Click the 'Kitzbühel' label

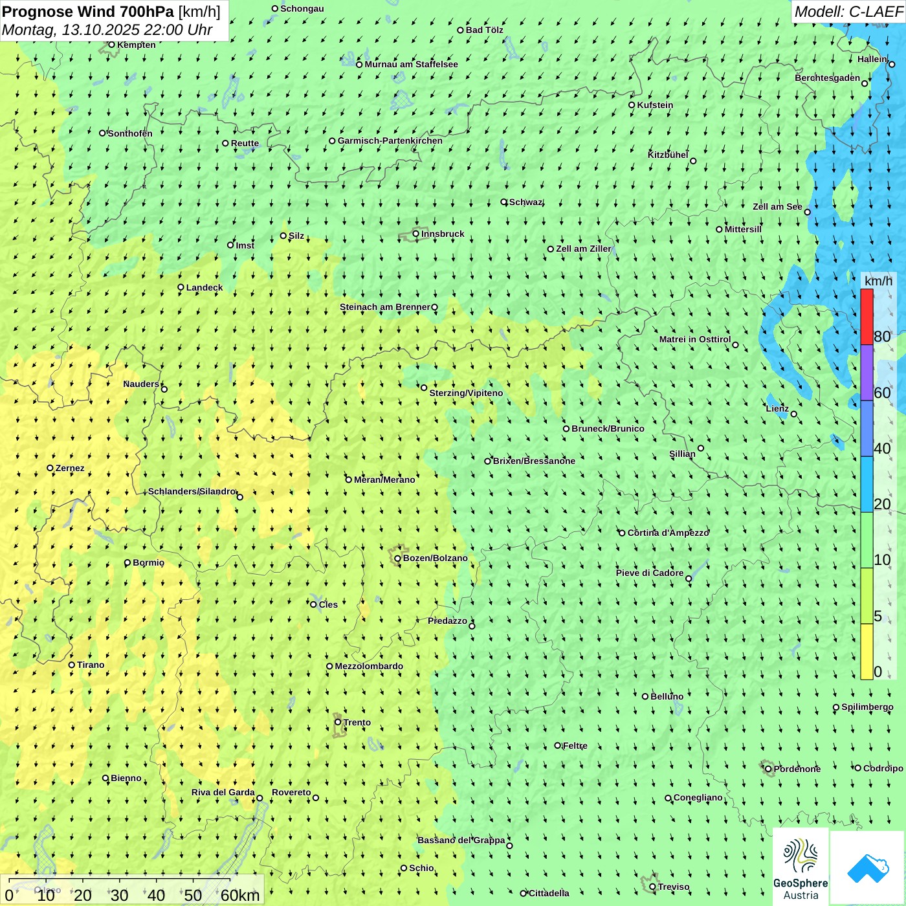click(668, 155)
